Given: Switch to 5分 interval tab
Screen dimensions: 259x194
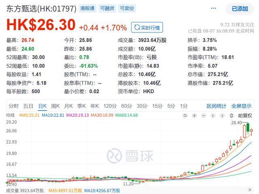Looking at the screenshot, I should tap(171, 106).
